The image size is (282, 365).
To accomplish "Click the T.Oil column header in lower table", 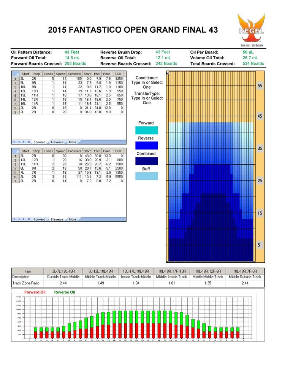I will [117, 151].
